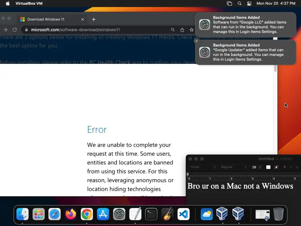The width and height of the screenshot is (301, 226).
Task: Click the zoom magnifier in address bar
Action: 173,30
